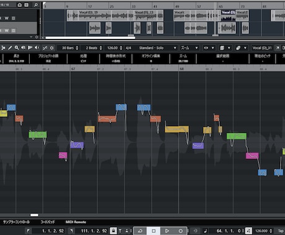This screenshot has height=235, width=285.
Task: Click the Tap tempo button
Action: click(281, 231)
